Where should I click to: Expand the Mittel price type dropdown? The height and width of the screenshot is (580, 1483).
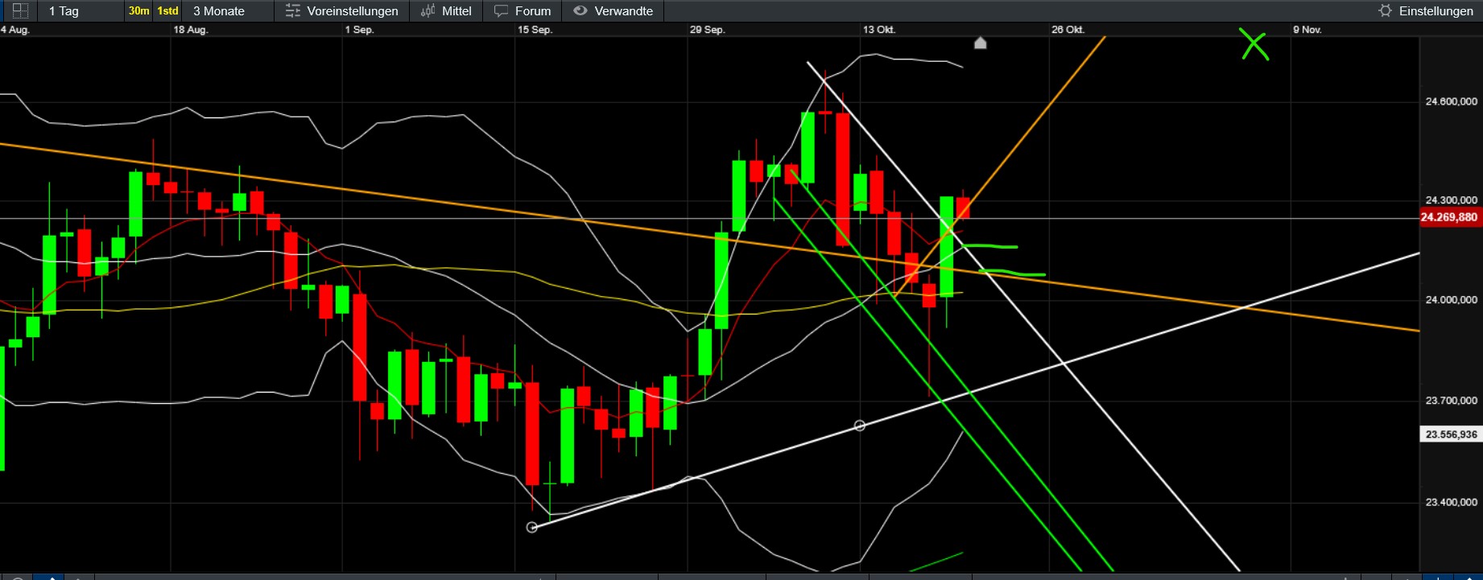click(456, 11)
